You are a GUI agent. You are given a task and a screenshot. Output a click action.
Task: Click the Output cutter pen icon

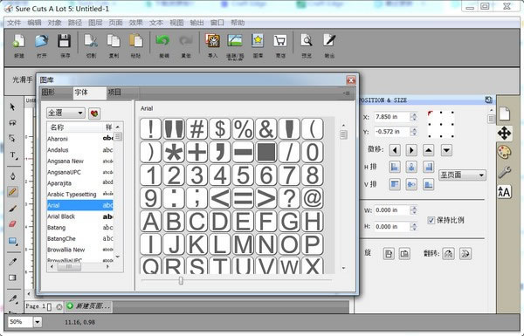pos(329,41)
